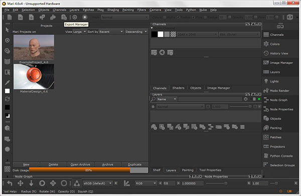Toggle the R button next to sRGB dropdown
The width and height of the screenshot is (301, 196).
[x=116, y=183]
